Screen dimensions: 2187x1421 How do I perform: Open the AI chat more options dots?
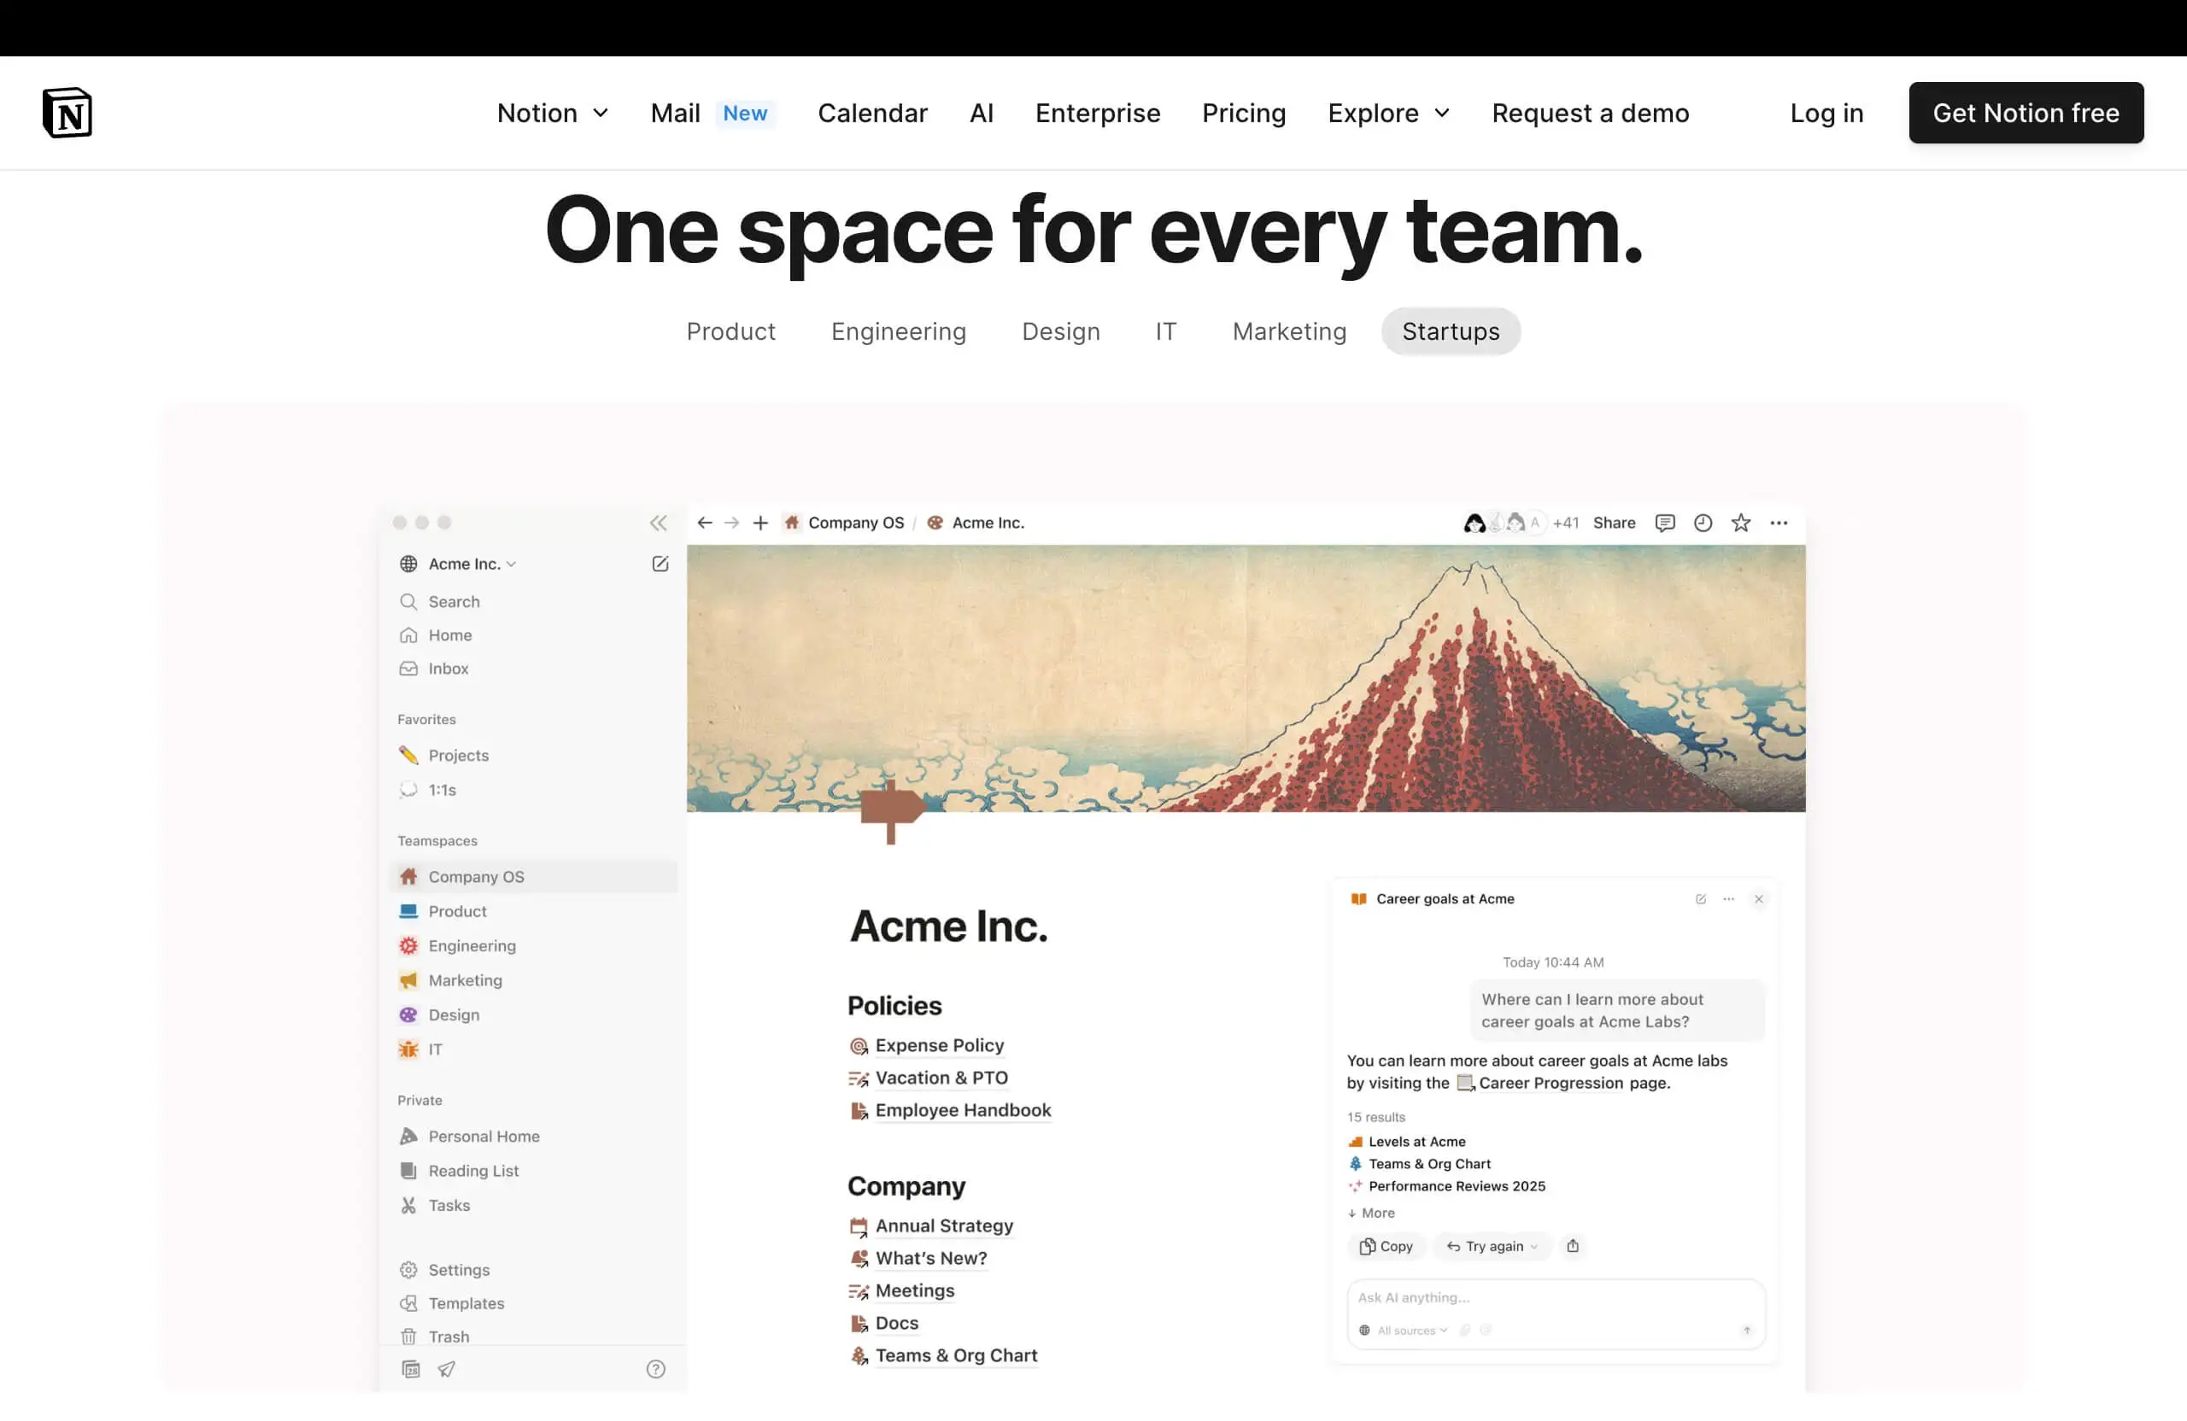coord(1728,898)
